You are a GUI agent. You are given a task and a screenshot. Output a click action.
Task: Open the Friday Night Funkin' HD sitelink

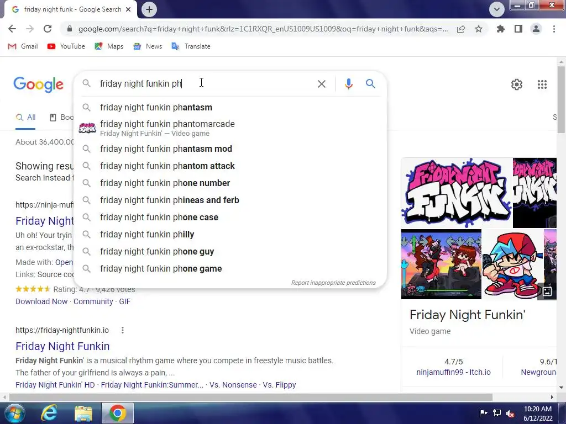pos(55,385)
